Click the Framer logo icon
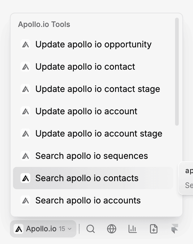 coord(175,229)
